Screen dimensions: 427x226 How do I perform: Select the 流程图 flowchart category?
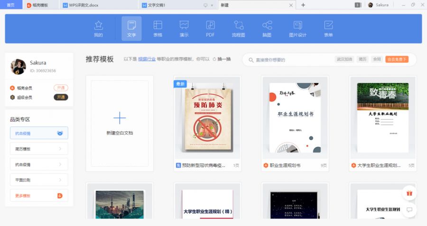pyautogui.click(x=238, y=28)
